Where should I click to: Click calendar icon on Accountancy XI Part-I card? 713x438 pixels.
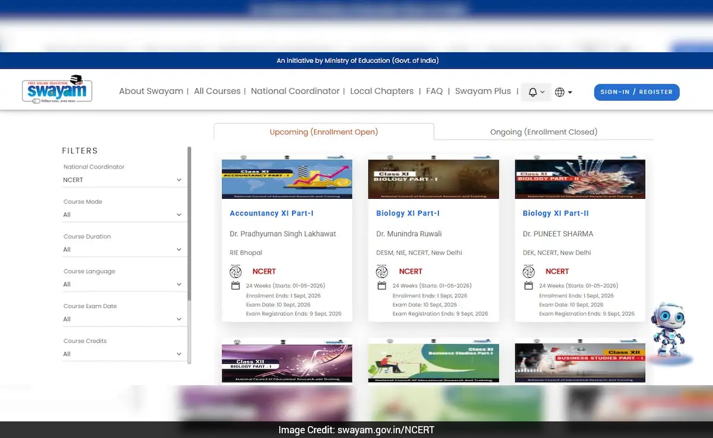[235, 286]
